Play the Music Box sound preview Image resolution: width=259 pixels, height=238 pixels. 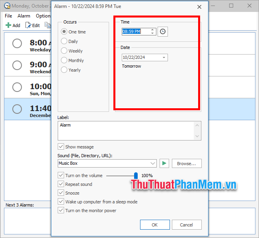click(164, 164)
